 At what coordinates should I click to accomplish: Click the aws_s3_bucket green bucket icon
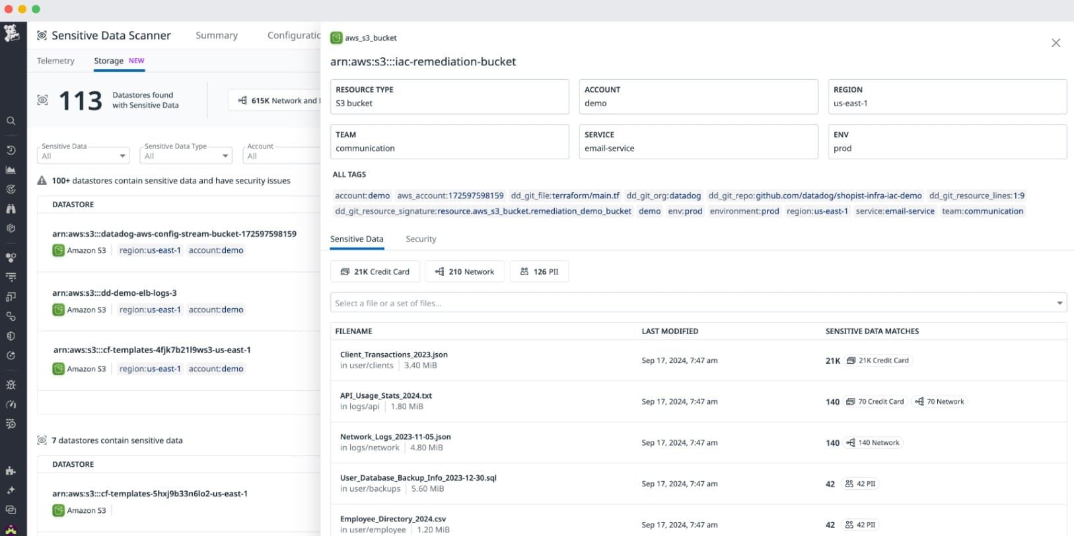[x=336, y=38]
